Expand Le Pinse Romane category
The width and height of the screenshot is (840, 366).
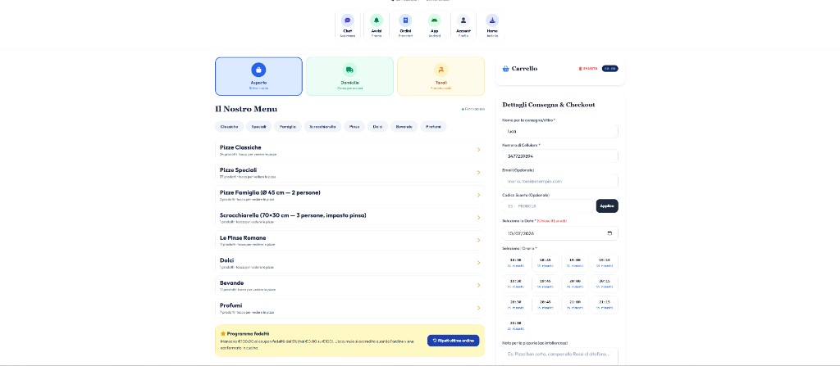tap(349, 240)
